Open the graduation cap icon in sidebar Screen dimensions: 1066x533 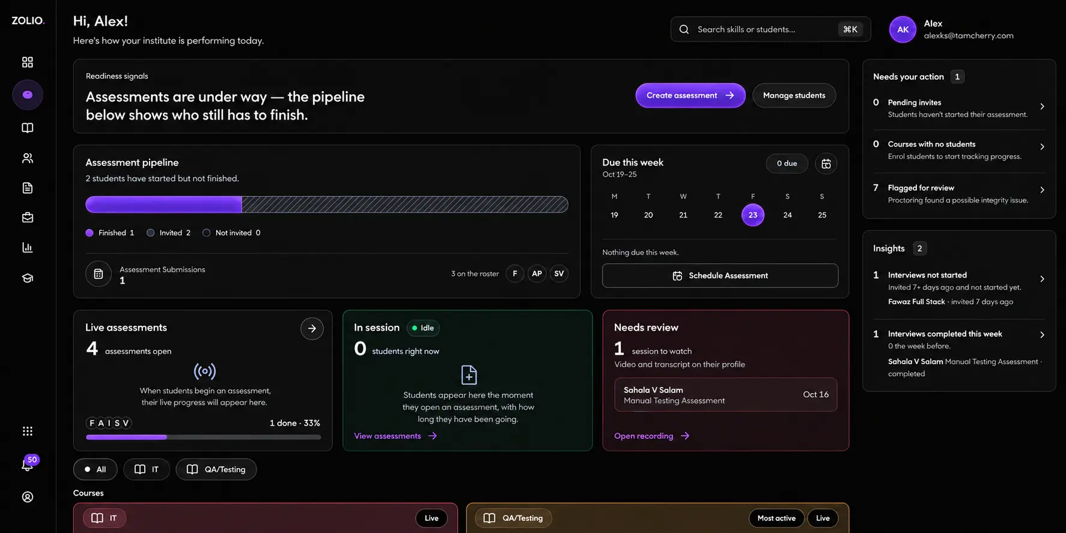[x=28, y=278]
